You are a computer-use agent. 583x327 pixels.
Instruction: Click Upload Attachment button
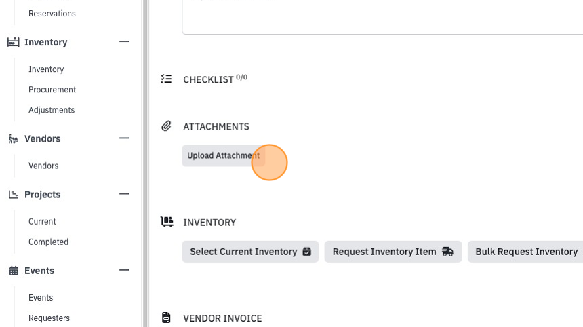224,155
